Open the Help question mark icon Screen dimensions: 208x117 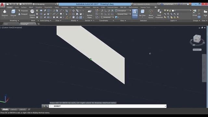pos(188,4)
